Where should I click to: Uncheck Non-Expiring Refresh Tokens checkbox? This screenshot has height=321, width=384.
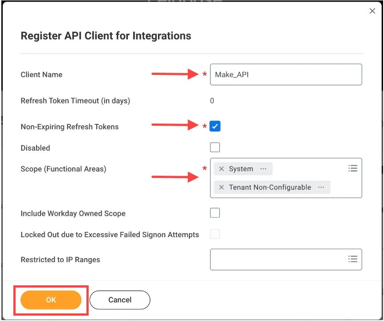click(x=215, y=127)
